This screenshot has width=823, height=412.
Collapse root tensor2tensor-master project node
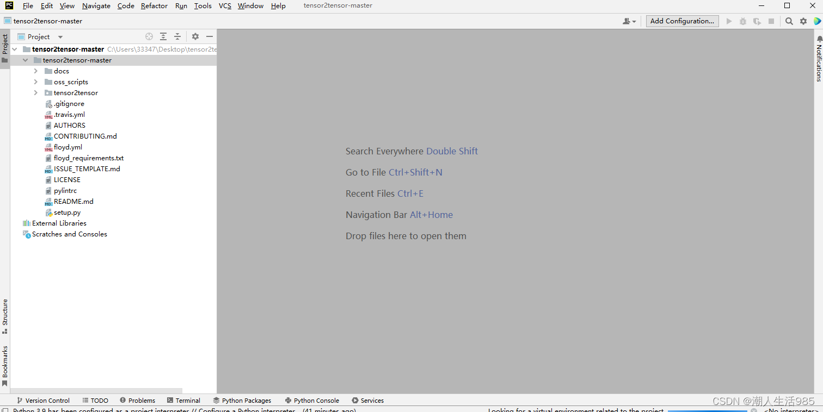tap(15, 49)
